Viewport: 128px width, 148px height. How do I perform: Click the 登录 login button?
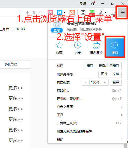click(57, 30)
